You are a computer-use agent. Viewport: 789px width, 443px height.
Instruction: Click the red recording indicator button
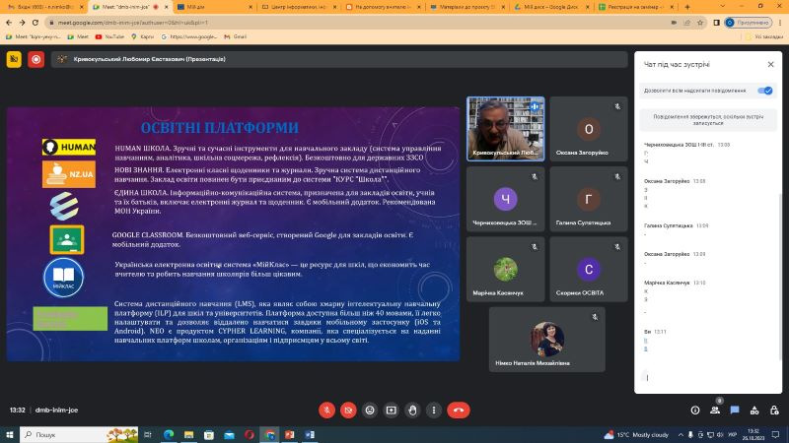tap(36, 59)
